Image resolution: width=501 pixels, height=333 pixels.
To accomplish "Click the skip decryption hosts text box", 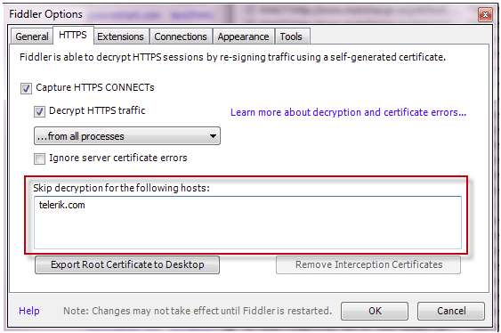I will (x=247, y=223).
